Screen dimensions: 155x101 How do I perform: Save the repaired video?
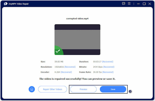point(113,89)
